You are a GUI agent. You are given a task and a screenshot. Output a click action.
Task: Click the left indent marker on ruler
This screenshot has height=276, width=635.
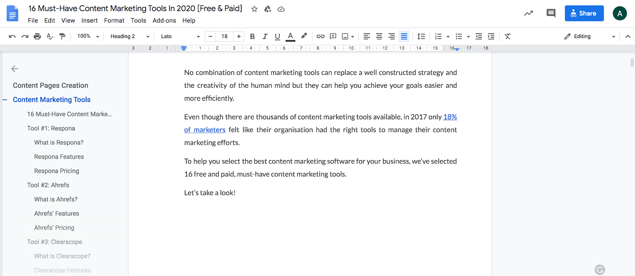click(x=184, y=49)
